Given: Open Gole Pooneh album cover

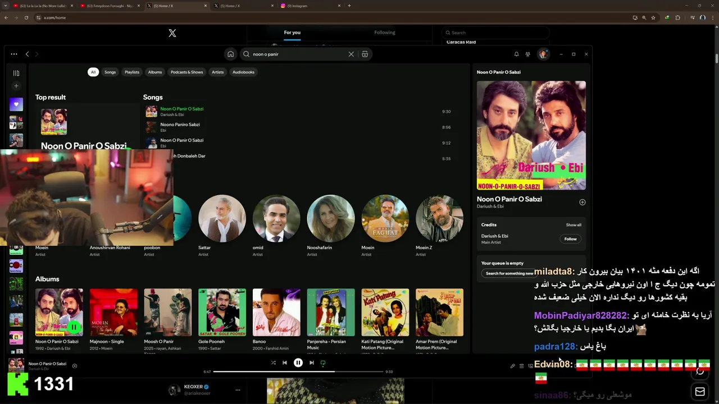Looking at the screenshot, I should point(222,312).
